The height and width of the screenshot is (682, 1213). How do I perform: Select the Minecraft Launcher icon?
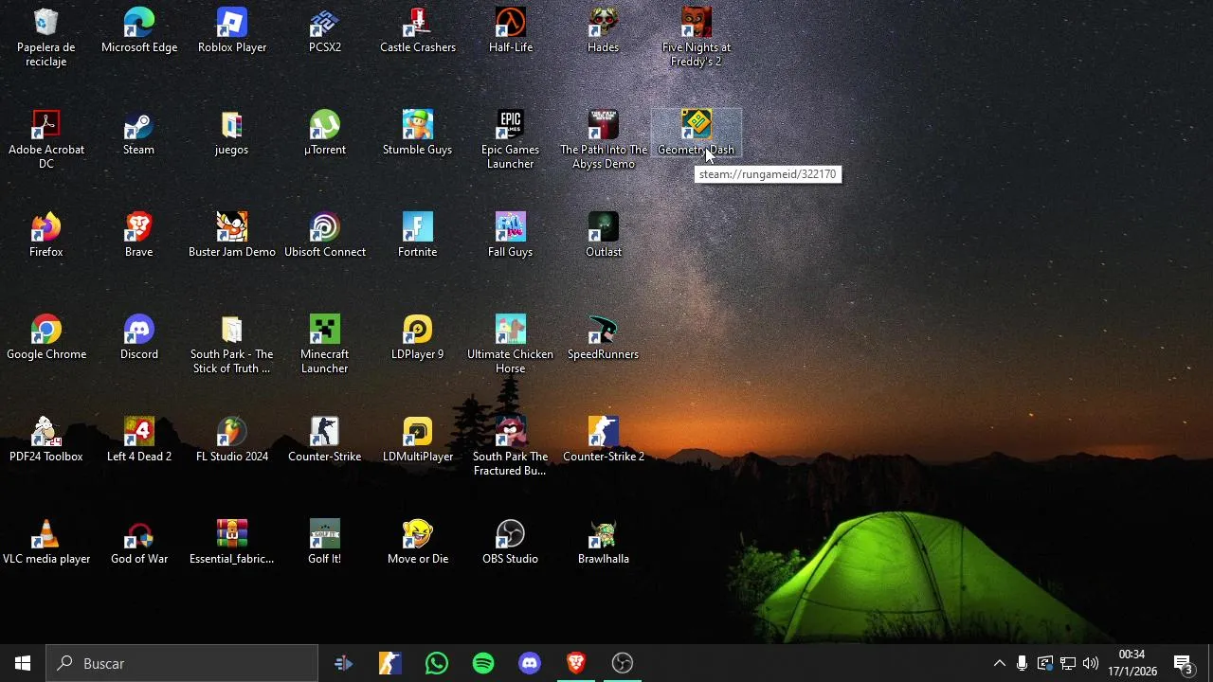coord(324,345)
